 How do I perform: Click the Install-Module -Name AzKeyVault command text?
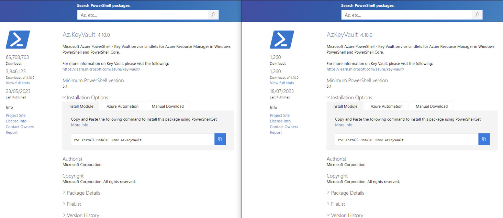pos(371,140)
